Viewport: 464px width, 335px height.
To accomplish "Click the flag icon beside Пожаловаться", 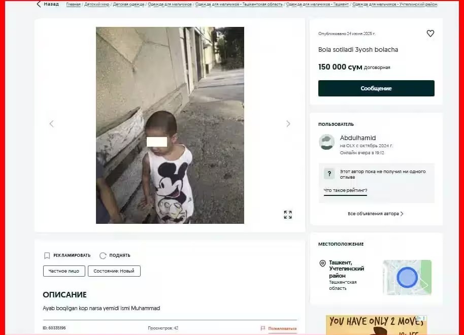I will click(x=263, y=328).
